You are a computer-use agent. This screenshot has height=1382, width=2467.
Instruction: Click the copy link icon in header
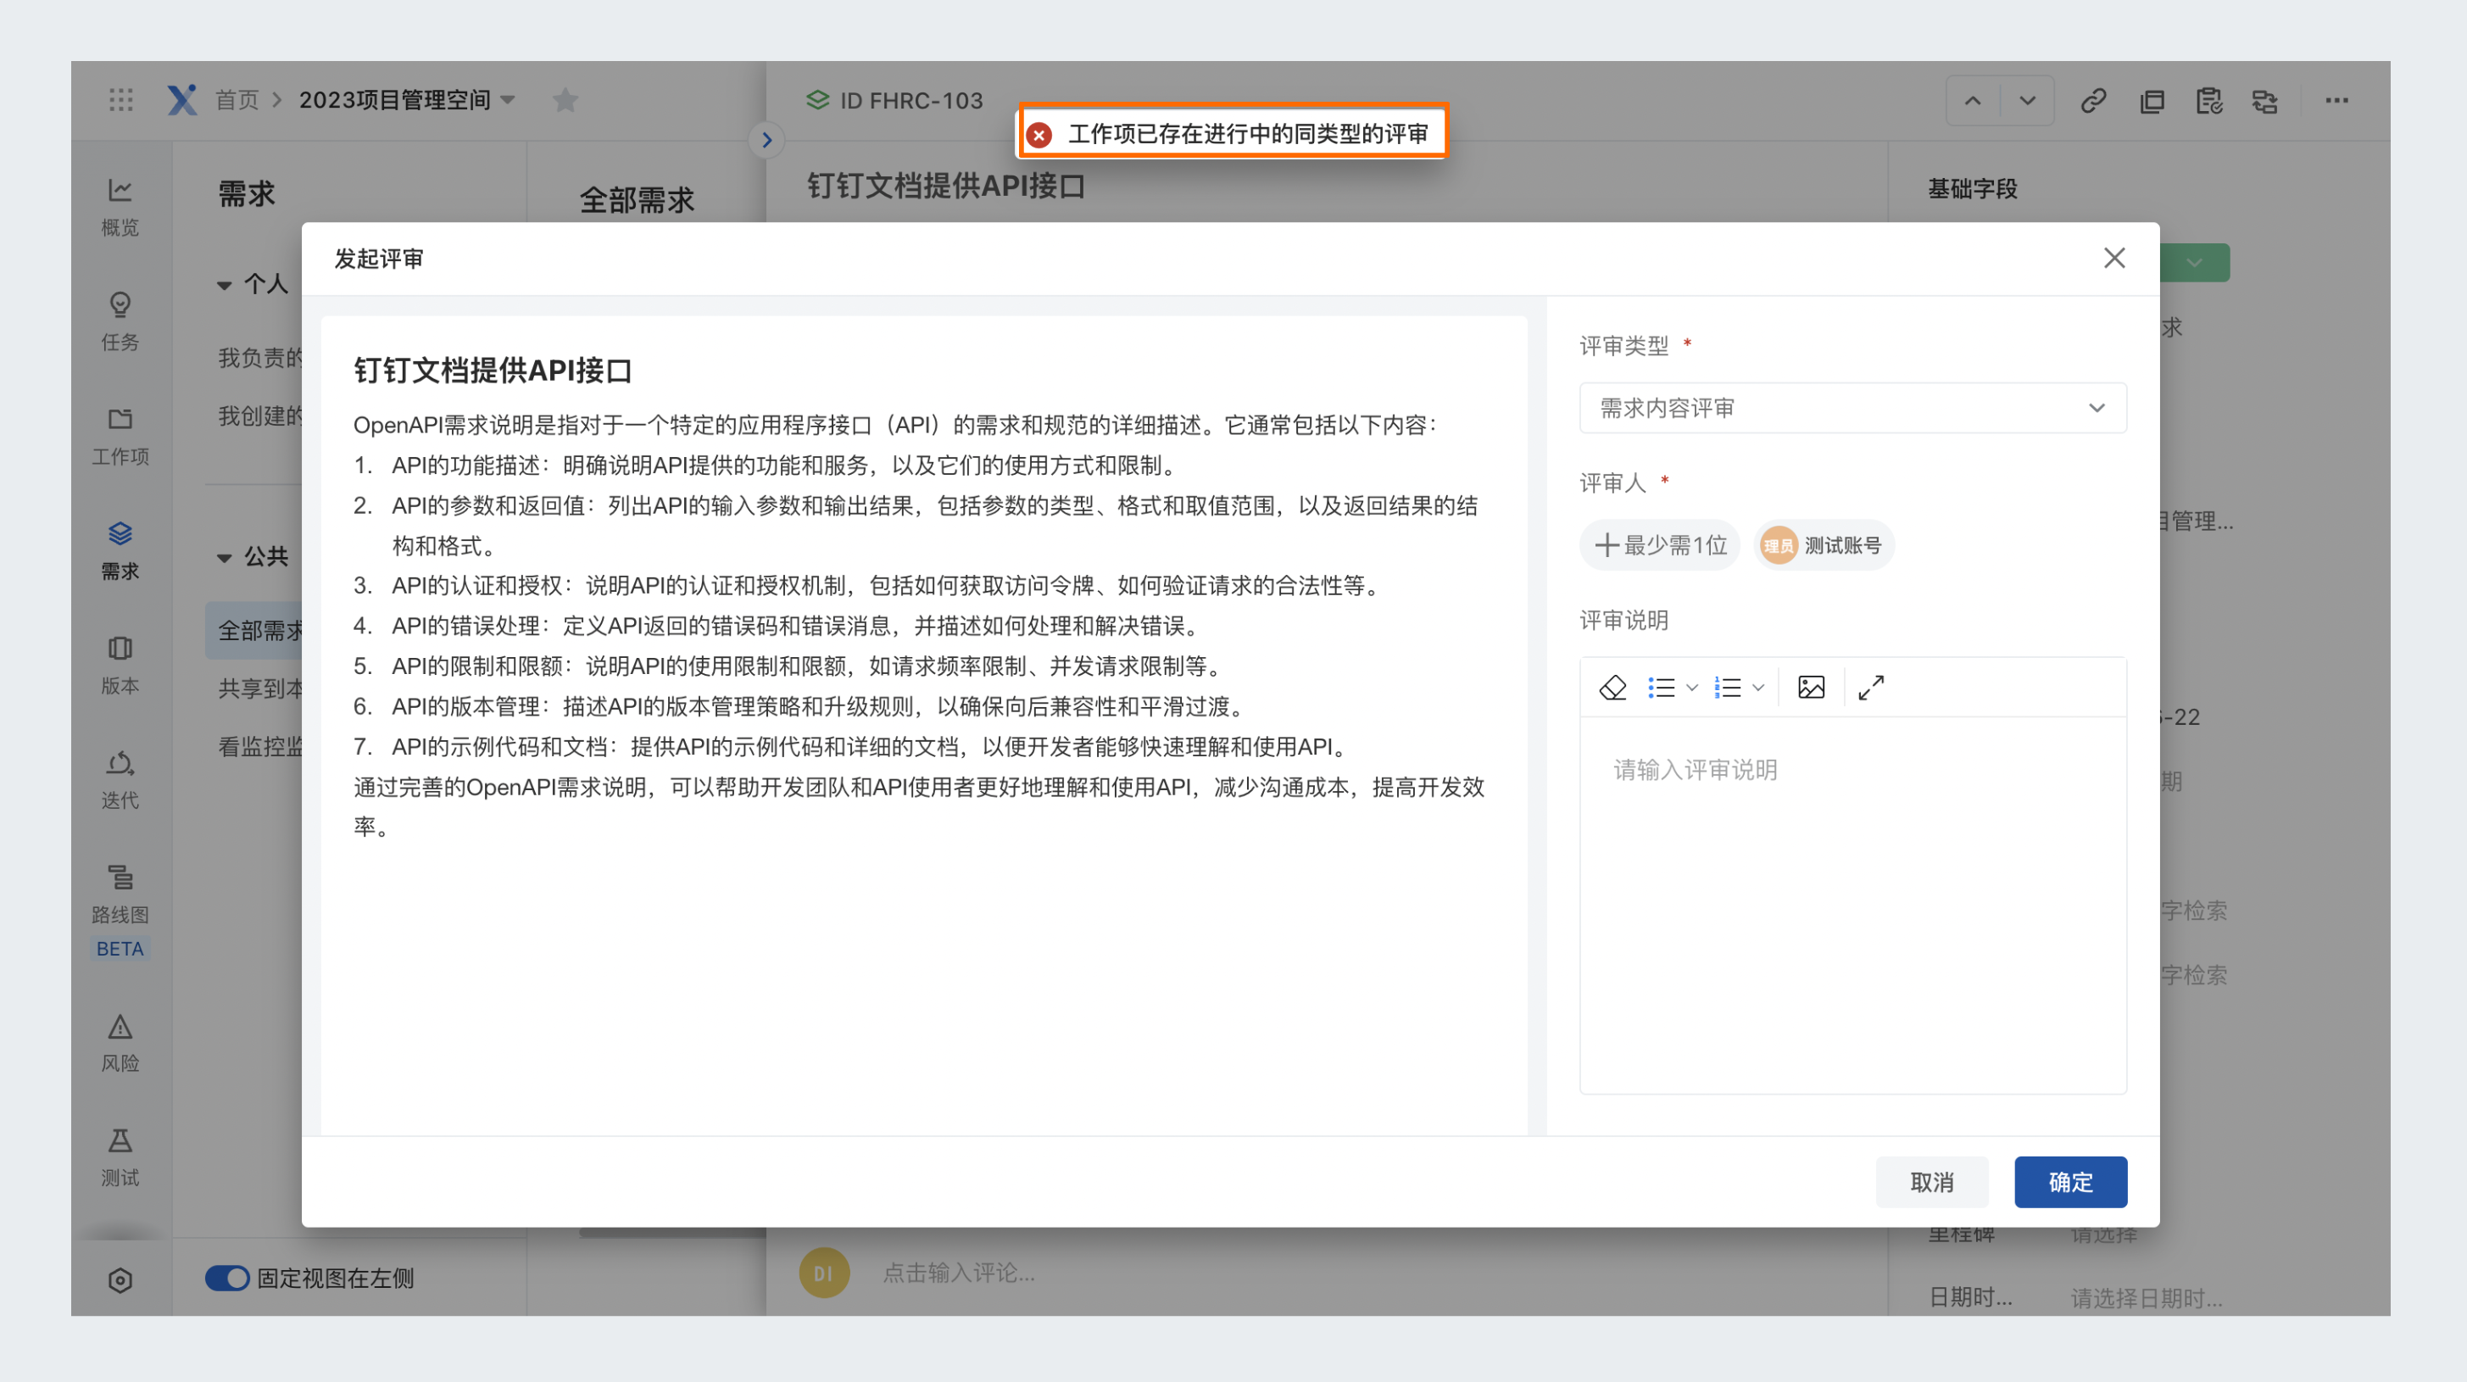[x=2093, y=101]
